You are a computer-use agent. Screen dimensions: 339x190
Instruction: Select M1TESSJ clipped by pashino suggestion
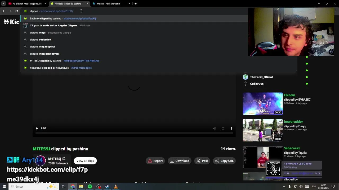click(x=158, y=61)
